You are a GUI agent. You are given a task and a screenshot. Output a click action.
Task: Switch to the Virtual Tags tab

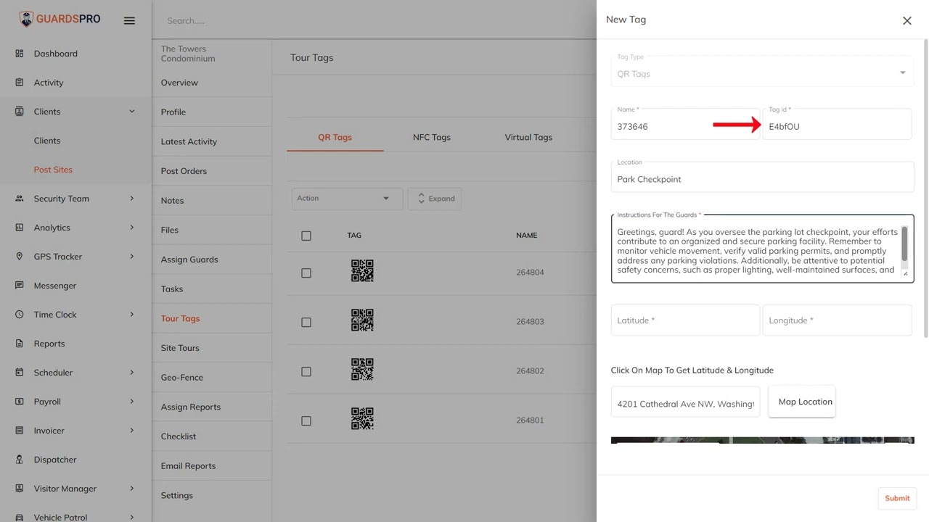point(528,137)
